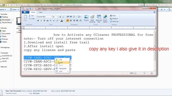Decrease paragraph indent
Screen dimensions: 172x96
tap(68, 17)
